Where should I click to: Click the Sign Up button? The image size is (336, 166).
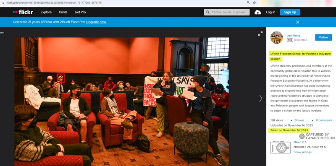pyautogui.click(x=290, y=12)
